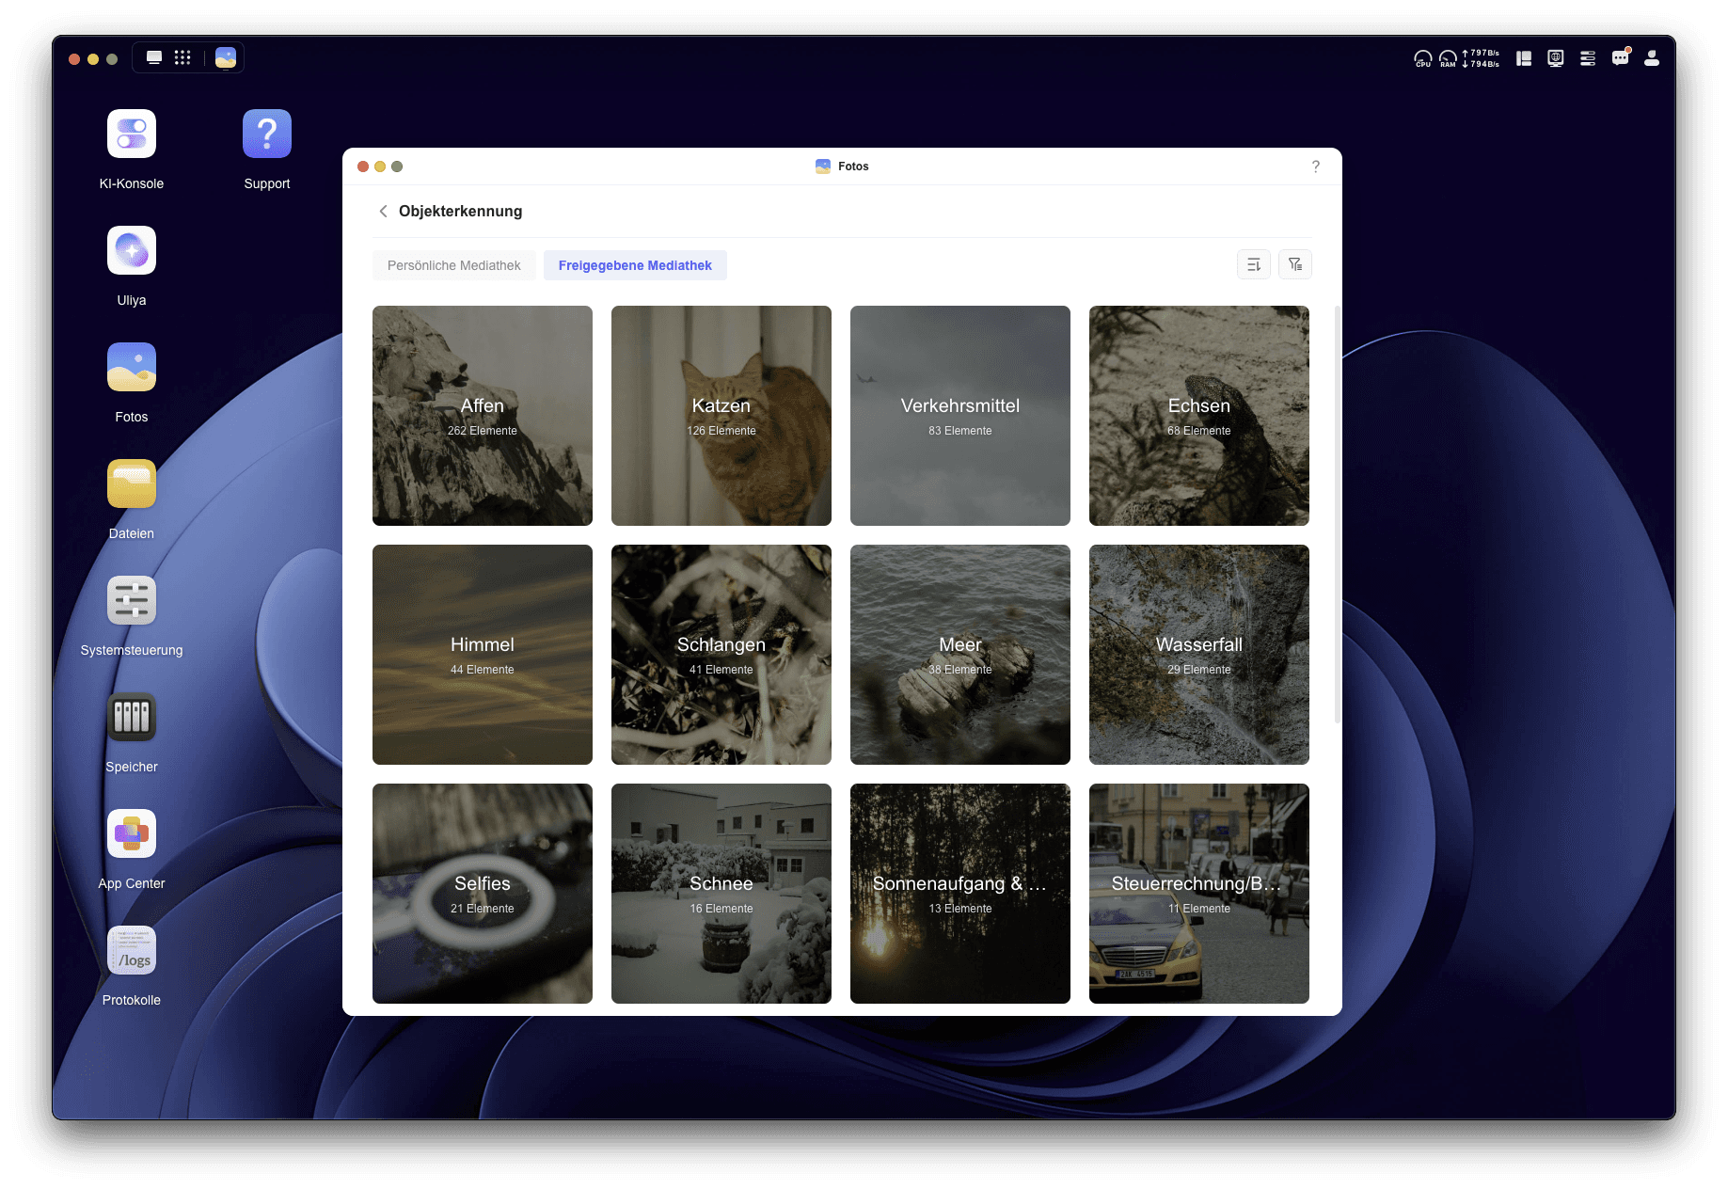1728x1189 pixels.
Task: Open the filter options button
Action: [1295, 264]
